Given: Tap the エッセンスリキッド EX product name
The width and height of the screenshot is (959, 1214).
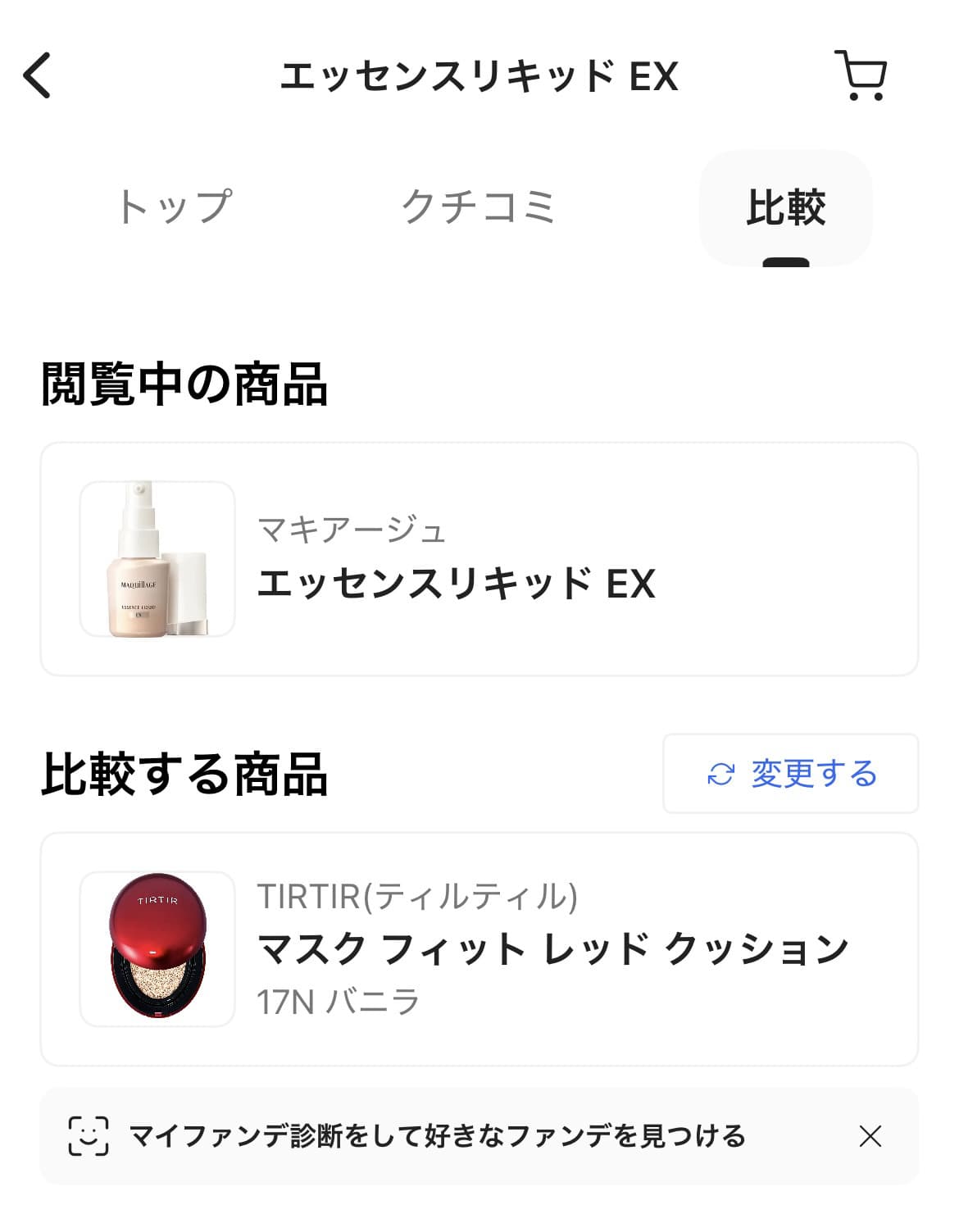Looking at the screenshot, I should [x=456, y=584].
